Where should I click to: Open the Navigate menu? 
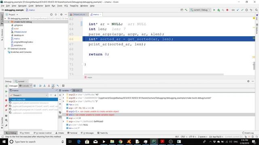22,6
